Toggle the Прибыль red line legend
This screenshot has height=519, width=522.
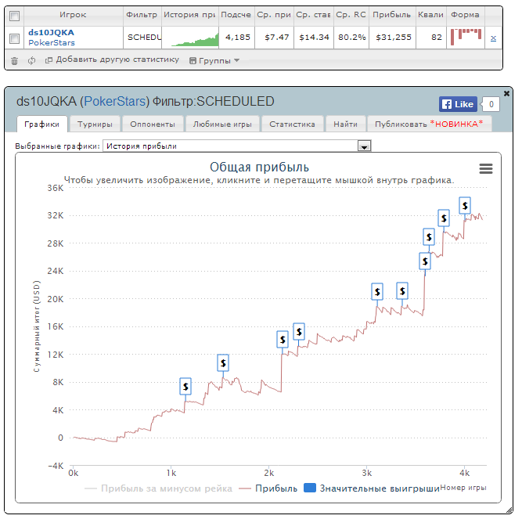[268, 488]
